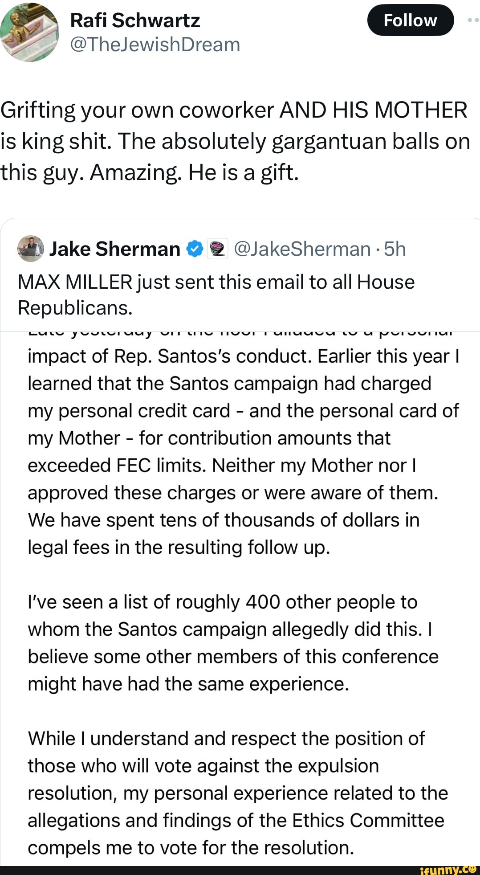Image resolution: width=480 pixels, height=875 pixels.
Task: Click the affiliate badge beside the verified checkmark
Action: pos(218,249)
